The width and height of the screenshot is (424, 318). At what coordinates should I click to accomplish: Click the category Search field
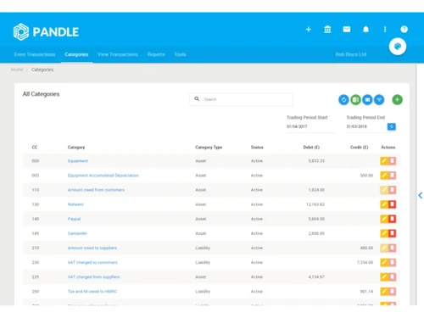tap(241, 99)
